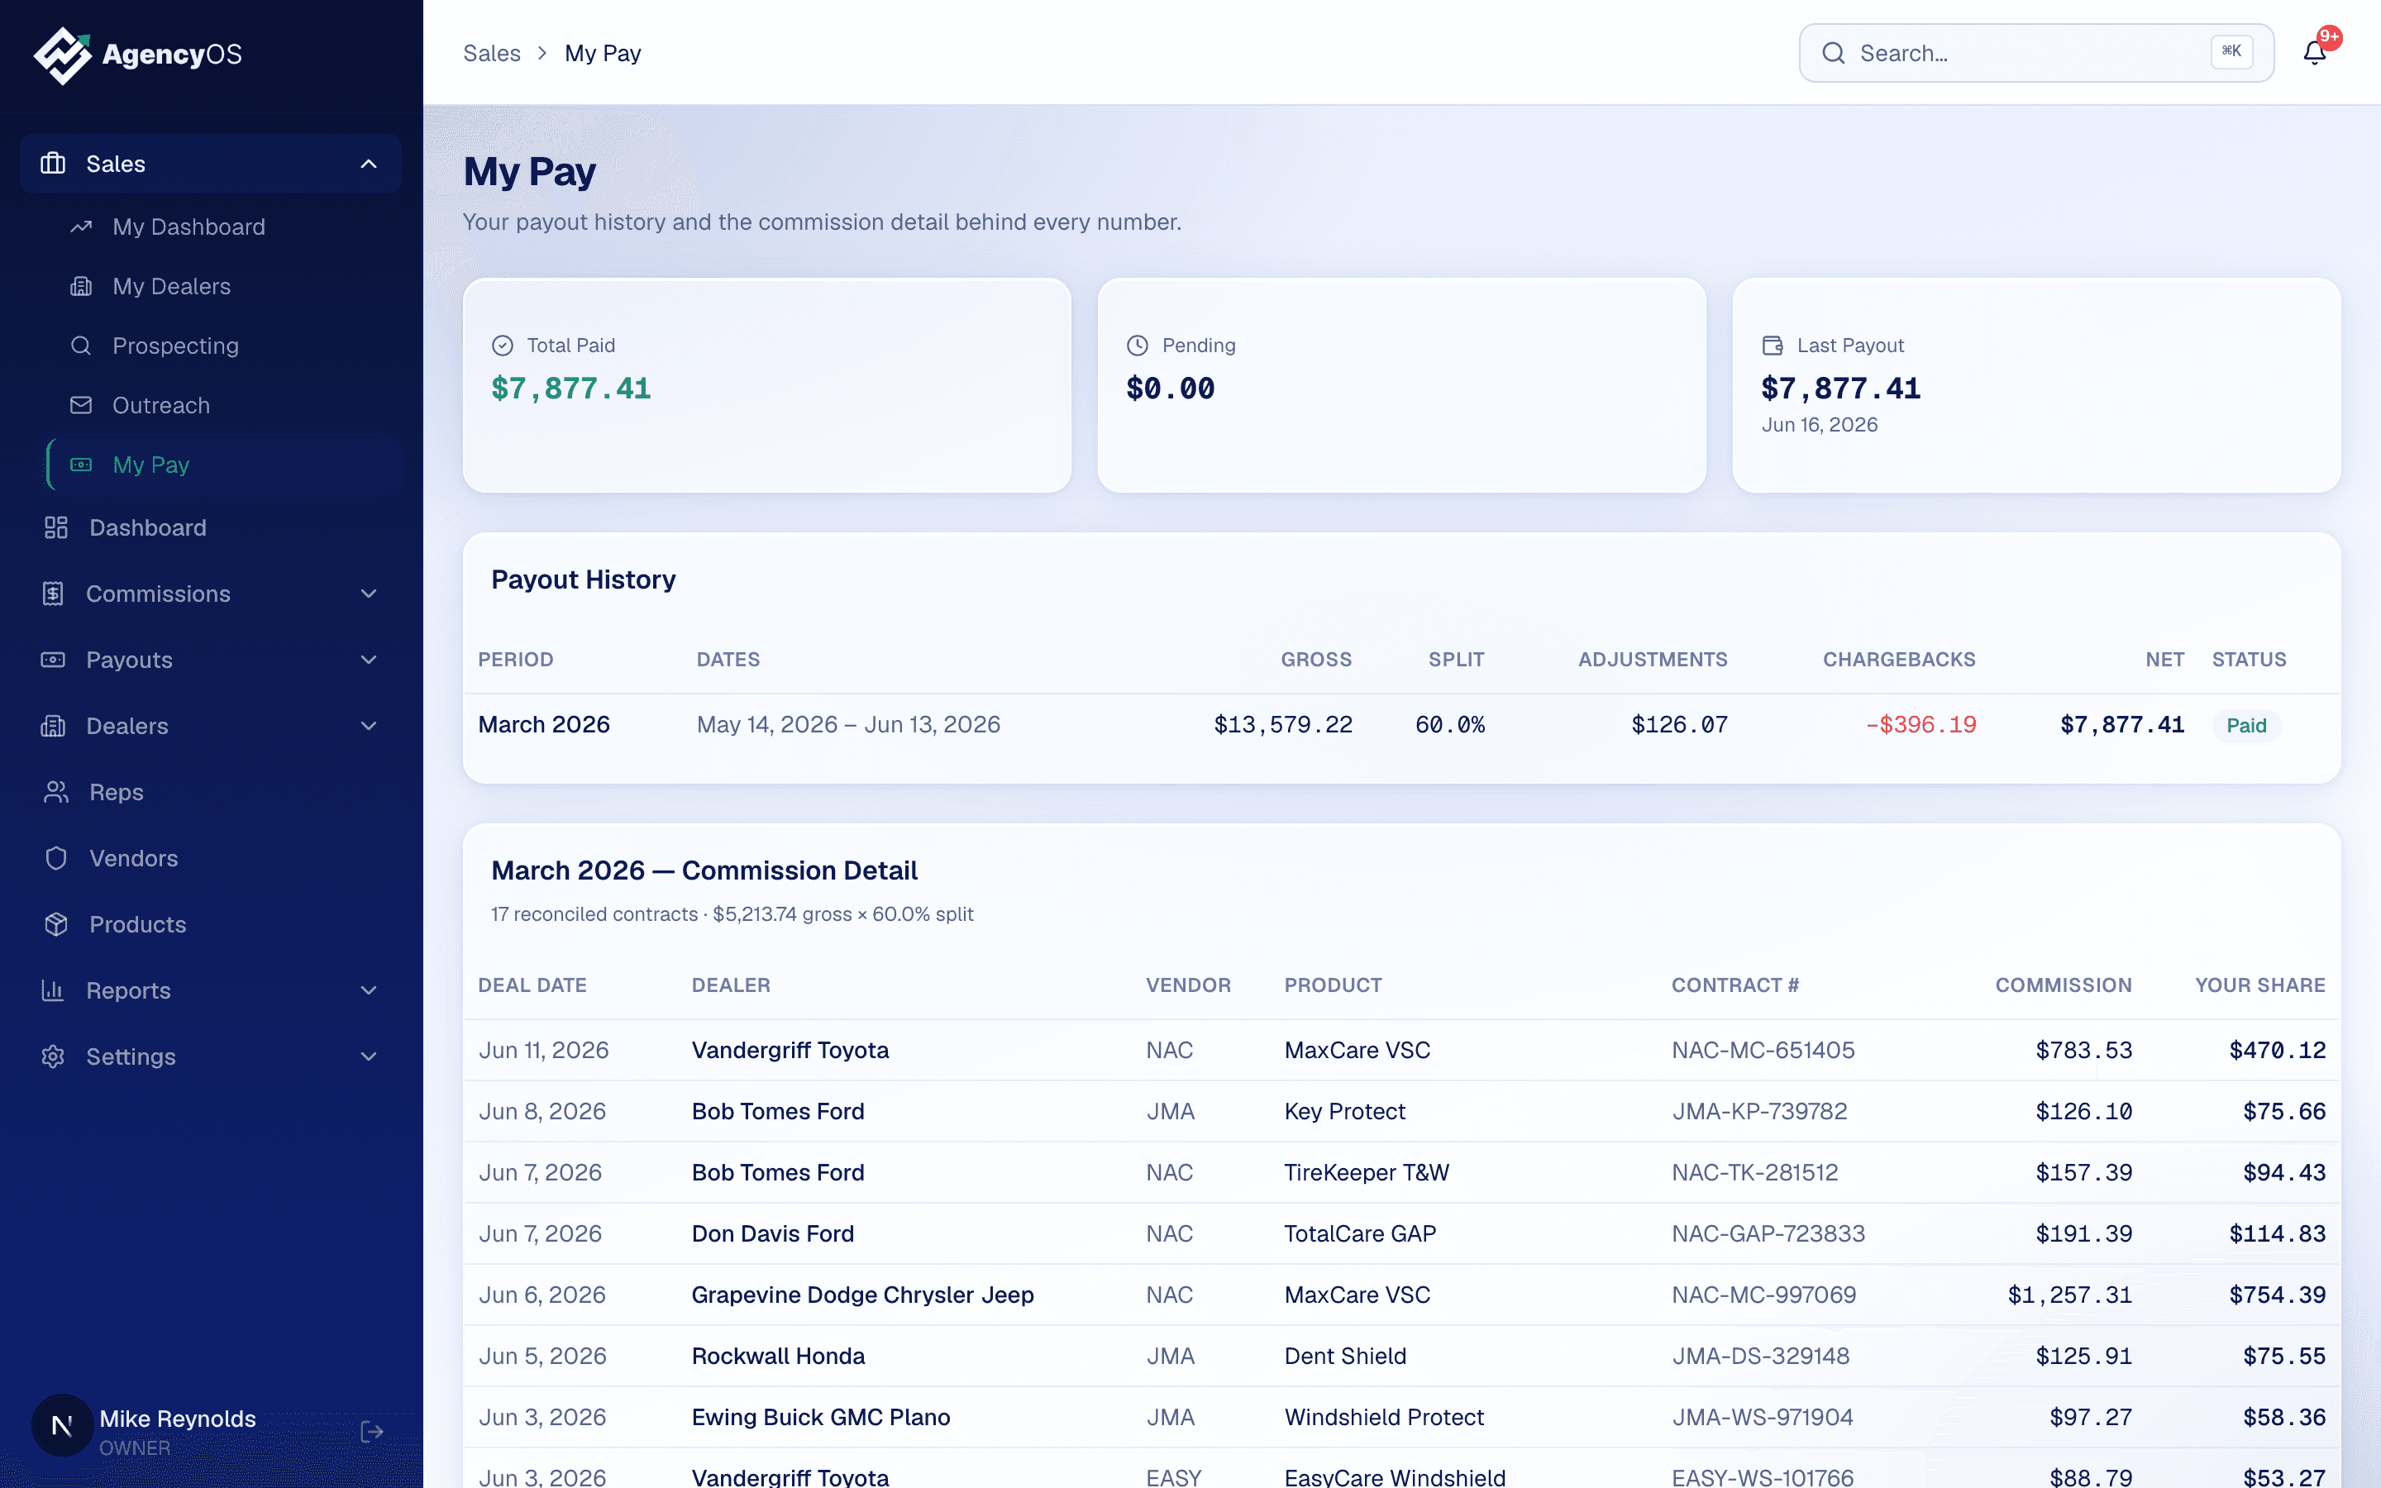Click the search magnifier icon
This screenshot has width=2381, height=1488.
pos(1833,53)
